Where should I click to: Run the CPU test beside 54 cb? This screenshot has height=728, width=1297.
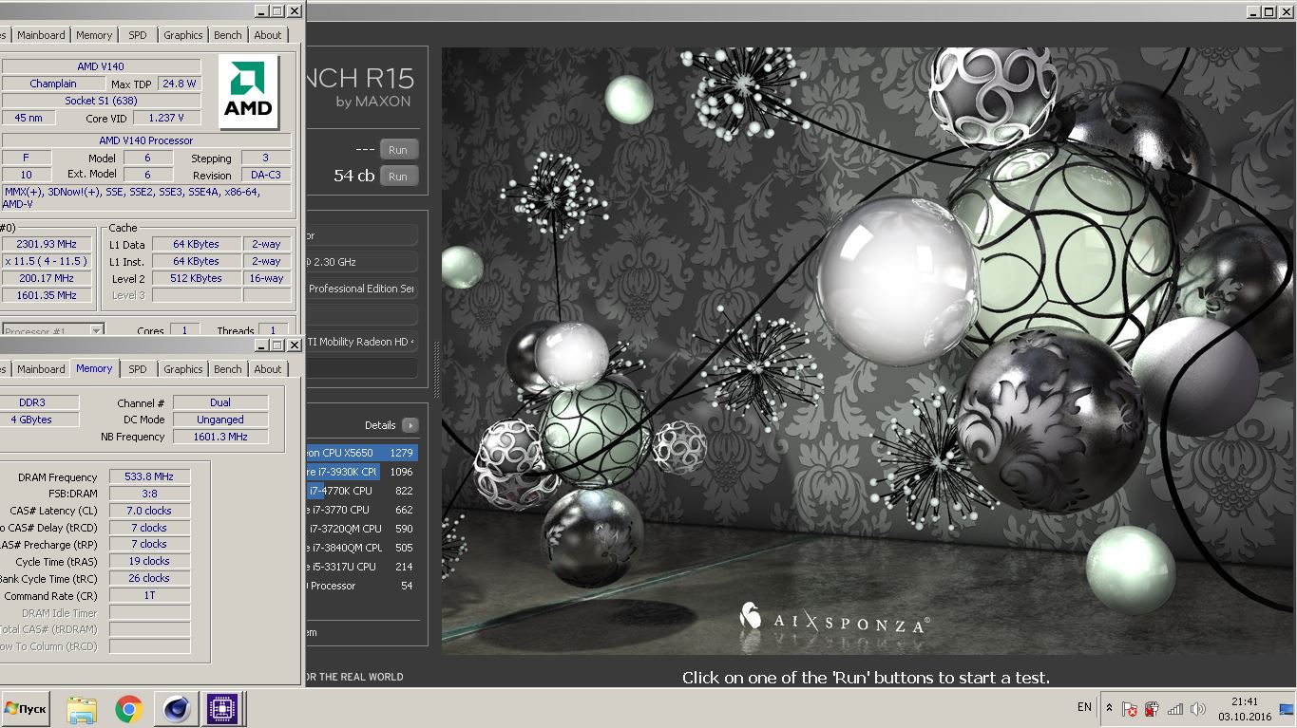pyautogui.click(x=398, y=177)
